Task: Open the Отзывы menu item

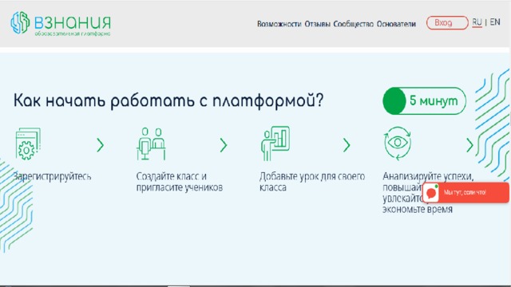Action: (x=318, y=24)
